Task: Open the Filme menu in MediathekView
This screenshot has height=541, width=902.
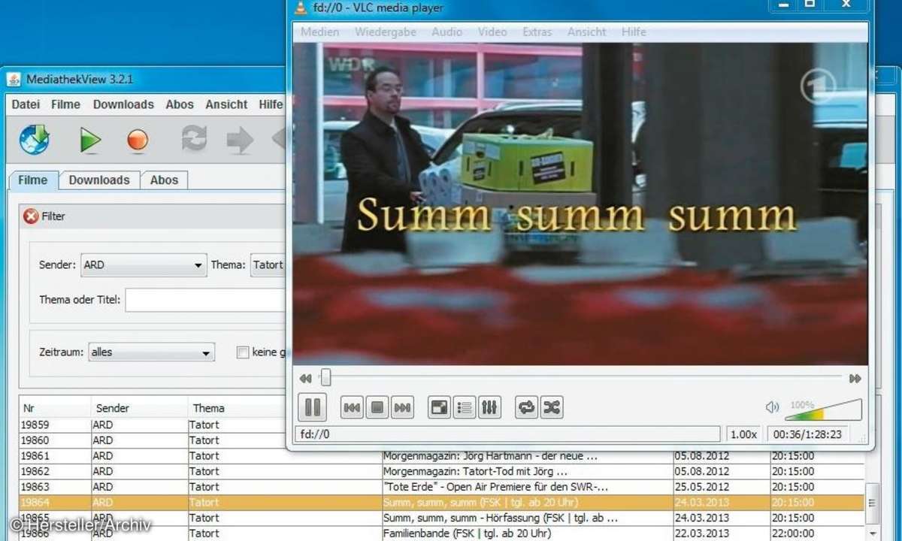Action: click(x=65, y=104)
